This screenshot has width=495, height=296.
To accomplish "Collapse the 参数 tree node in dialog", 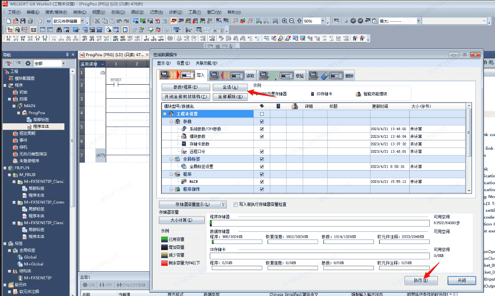I will (171, 122).
